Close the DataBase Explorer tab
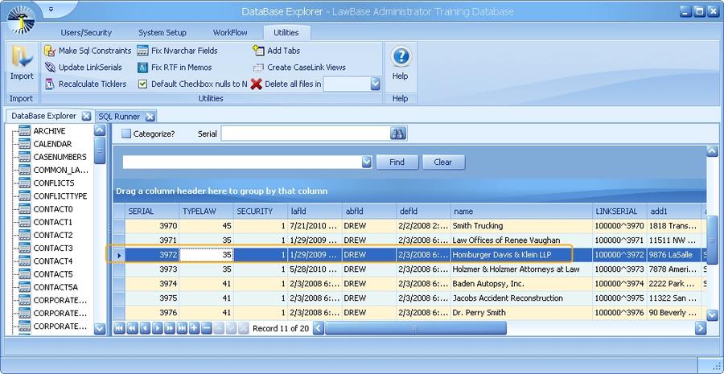This screenshot has height=374, width=724. click(x=86, y=117)
